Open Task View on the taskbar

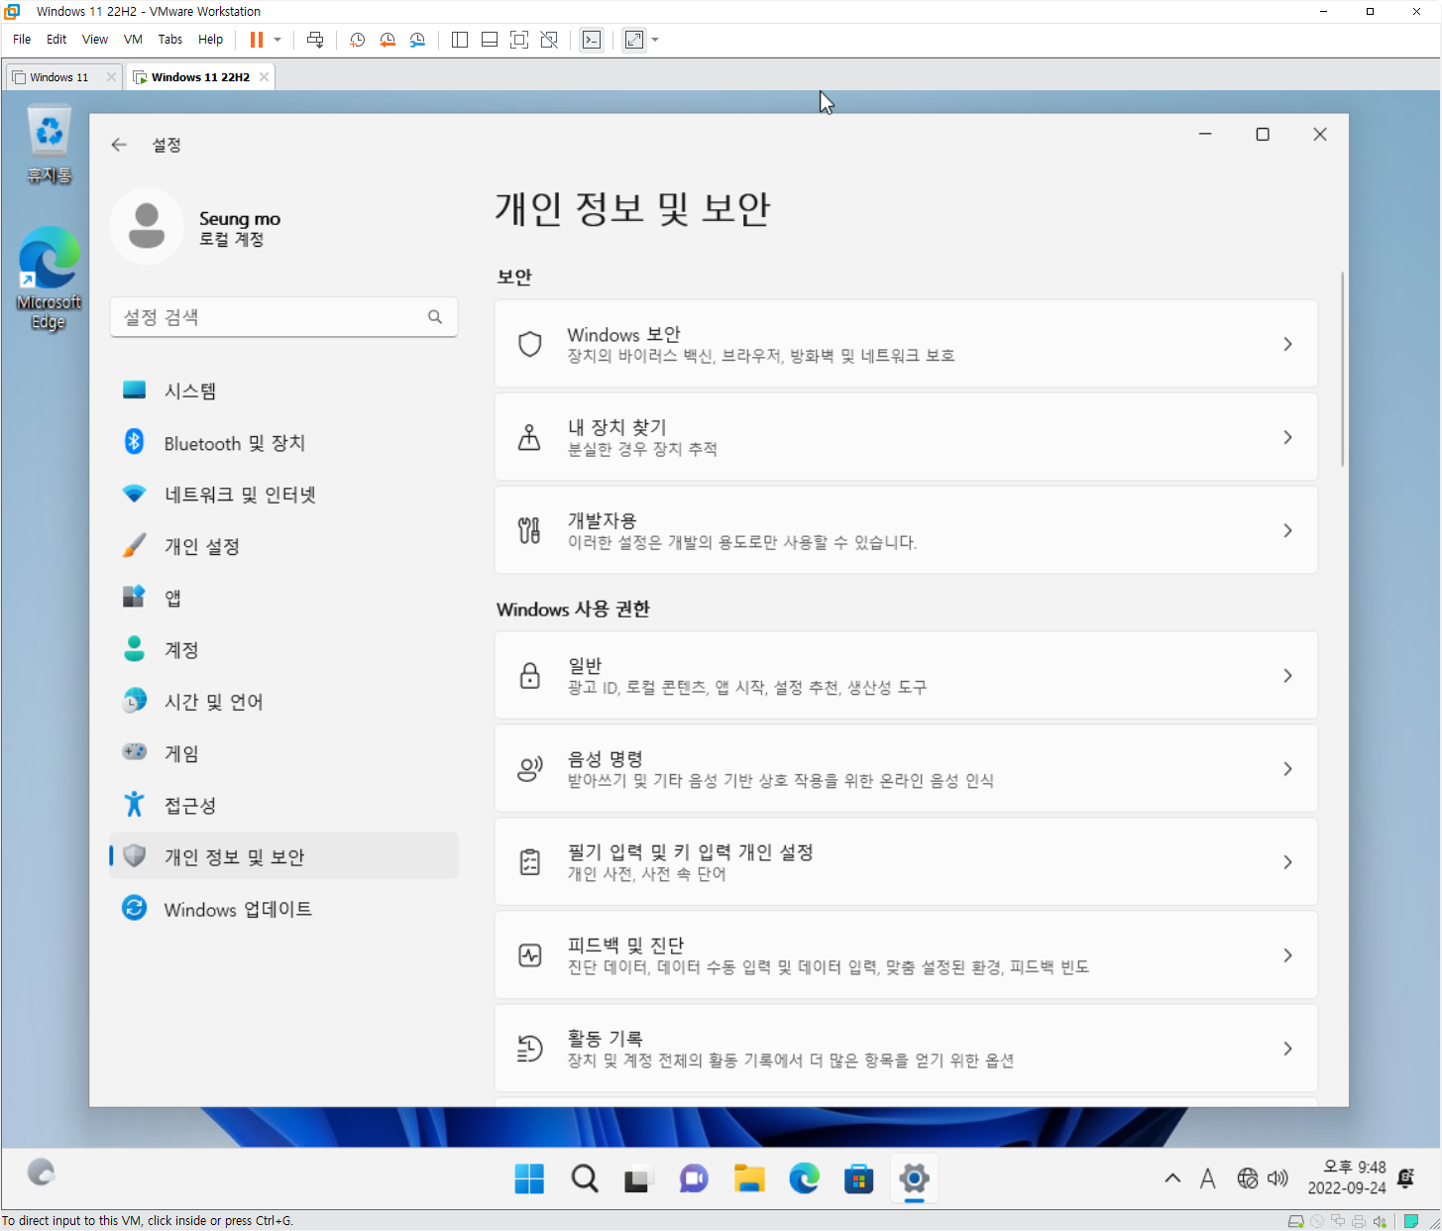[637, 1178]
